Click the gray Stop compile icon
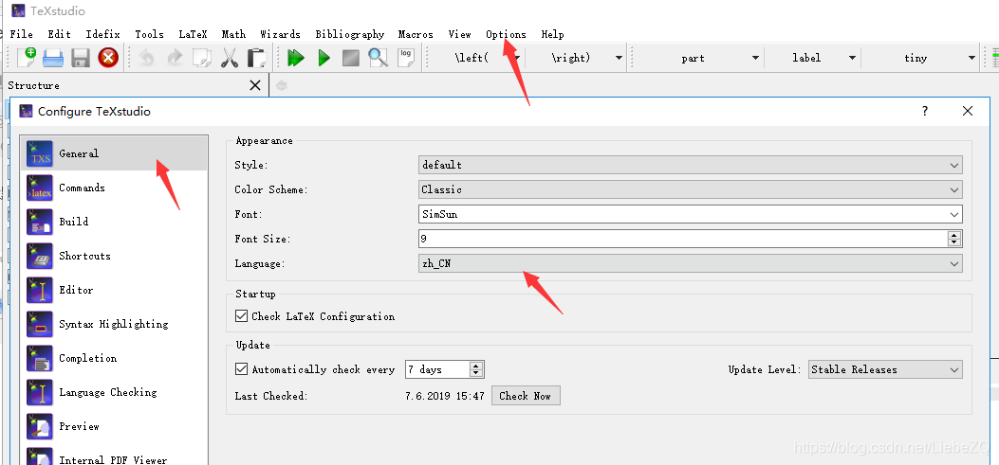The image size is (999, 465). pos(351,58)
